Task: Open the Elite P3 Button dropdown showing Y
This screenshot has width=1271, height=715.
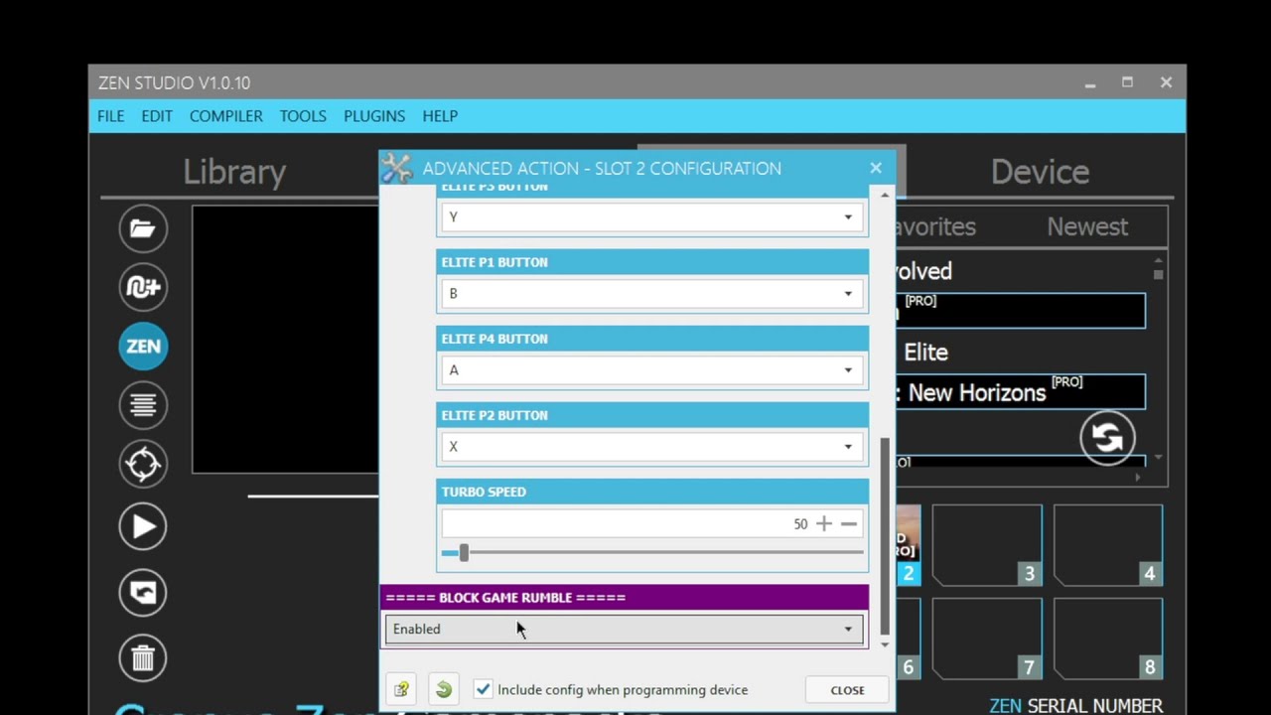Action: [x=652, y=216]
